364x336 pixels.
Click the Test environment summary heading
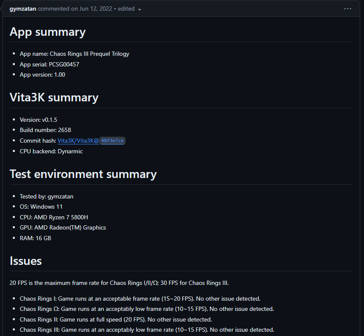pos(83,174)
